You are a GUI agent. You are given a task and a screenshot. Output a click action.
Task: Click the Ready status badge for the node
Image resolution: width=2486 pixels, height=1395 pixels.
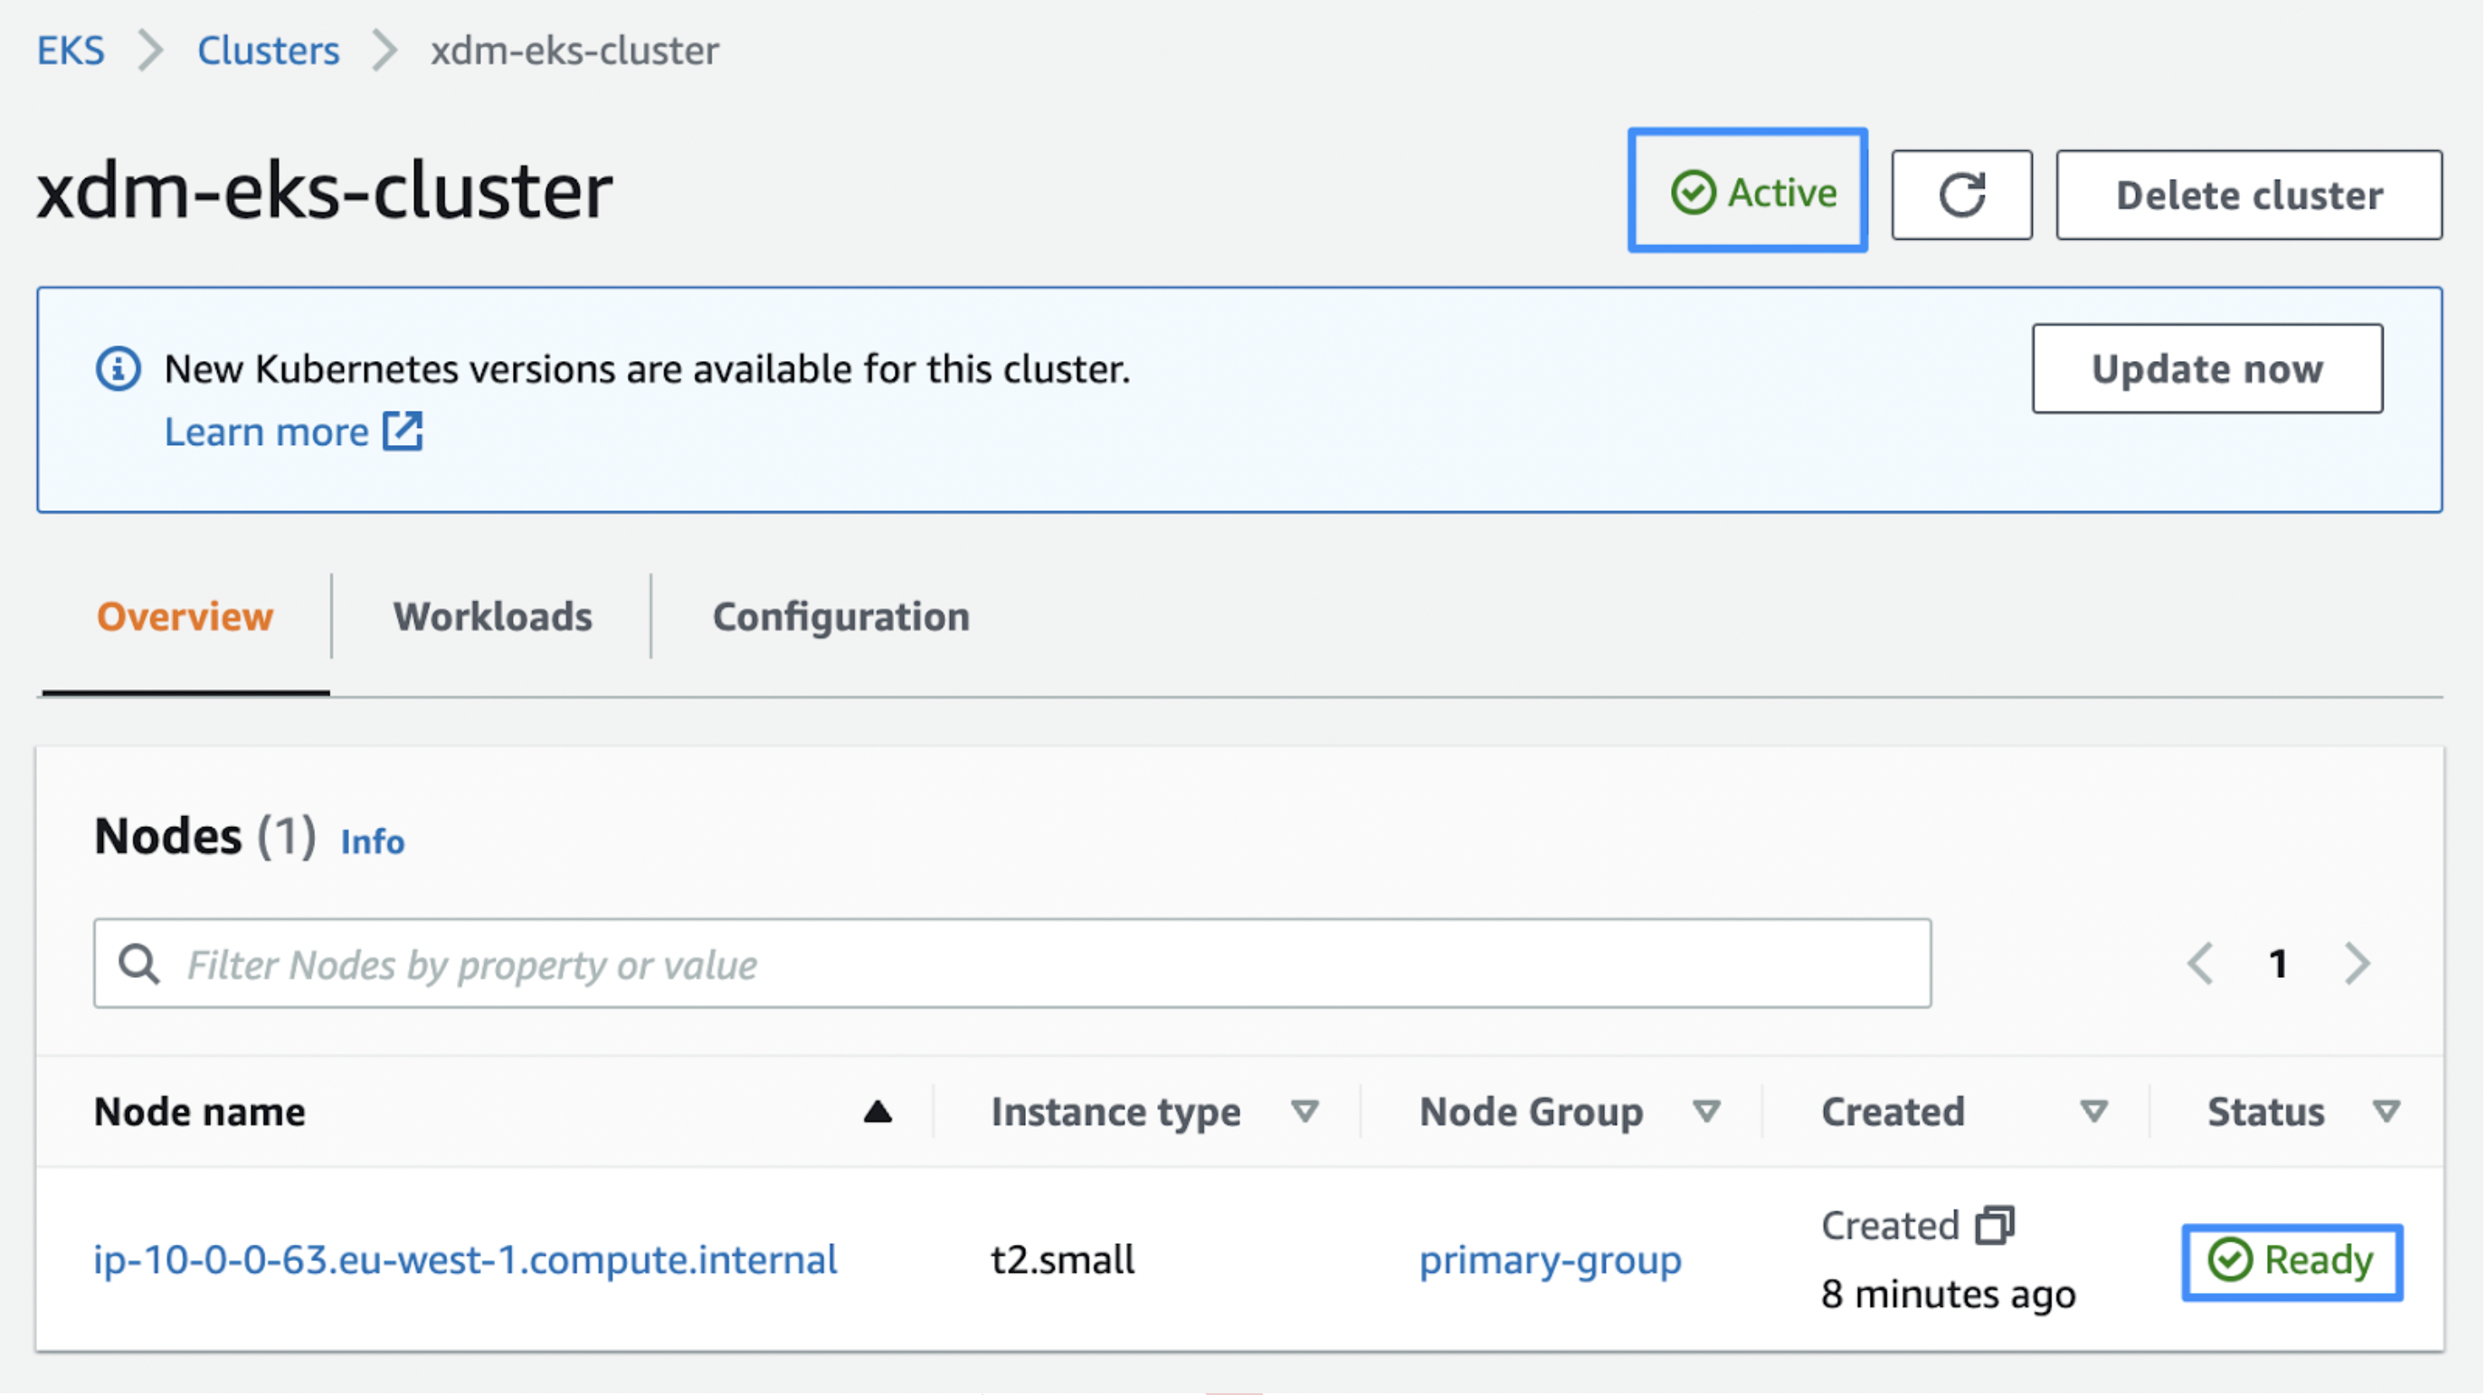(x=2291, y=1260)
